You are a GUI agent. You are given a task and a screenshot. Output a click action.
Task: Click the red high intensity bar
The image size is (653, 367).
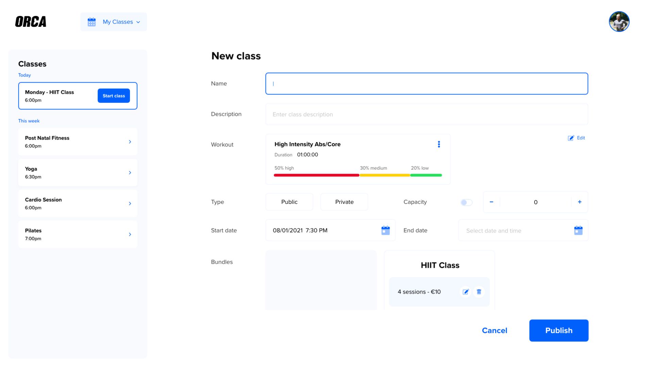(x=316, y=175)
